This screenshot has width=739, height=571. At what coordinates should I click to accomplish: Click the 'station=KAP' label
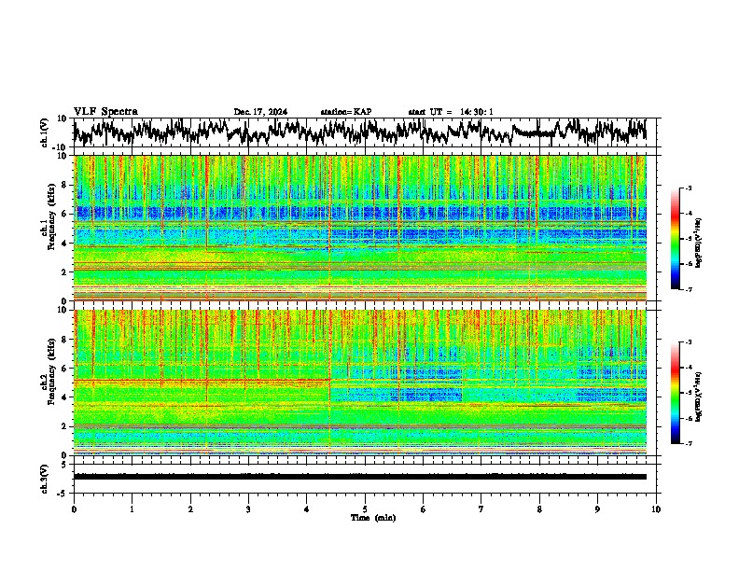(346, 112)
